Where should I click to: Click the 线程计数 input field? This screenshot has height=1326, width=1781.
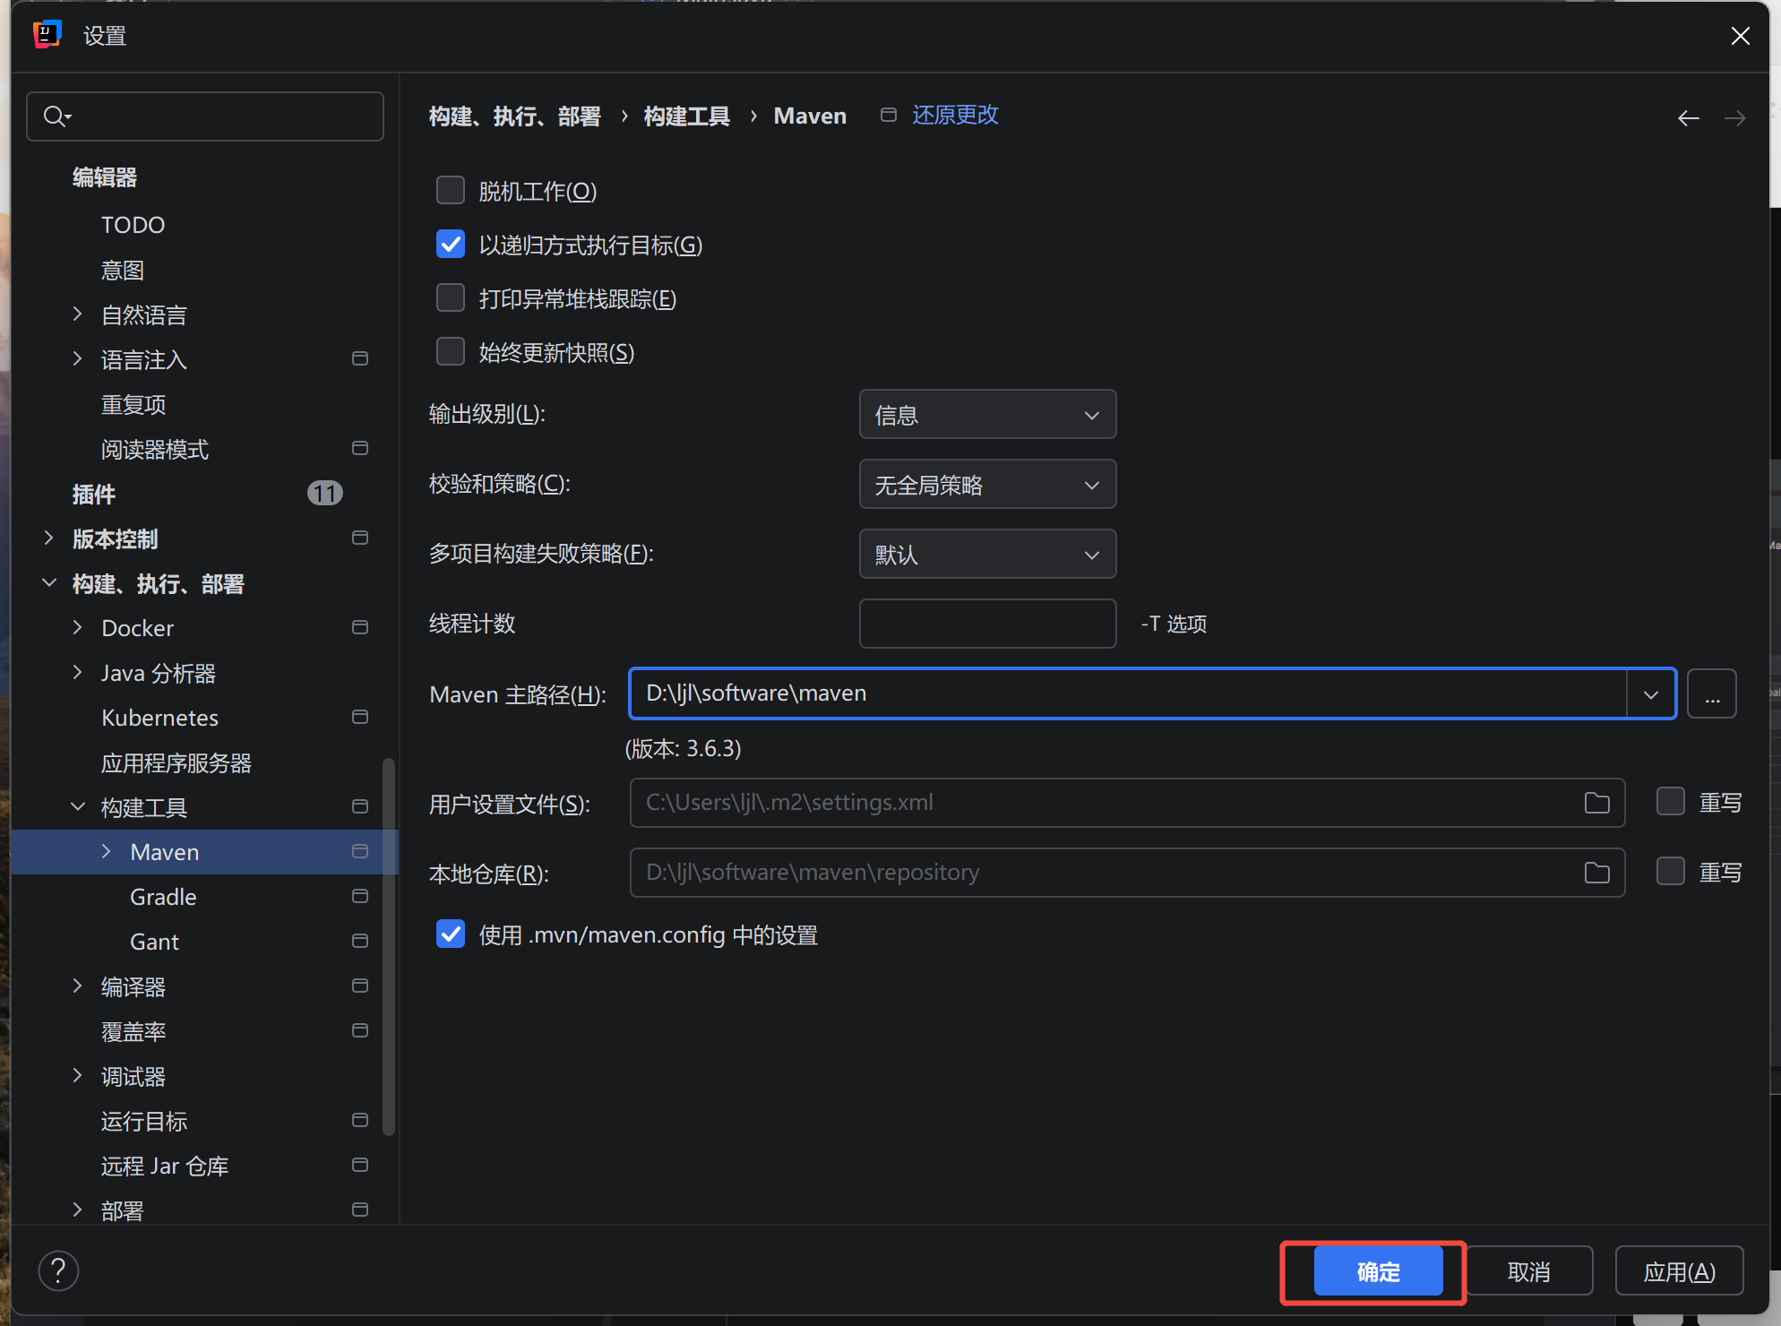tap(986, 624)
